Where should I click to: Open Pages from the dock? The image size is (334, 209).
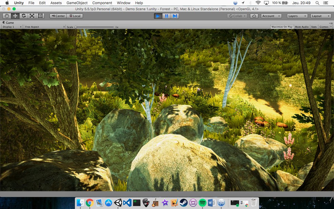(175, 203)
